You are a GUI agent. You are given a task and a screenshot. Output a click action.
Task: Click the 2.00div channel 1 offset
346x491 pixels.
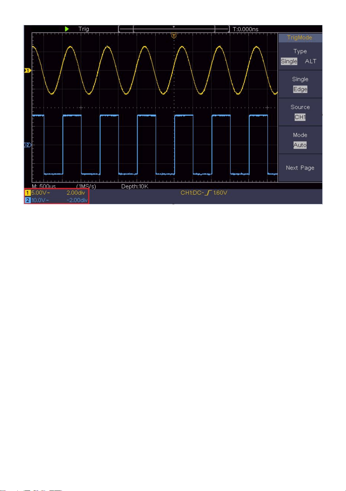click(76, 193)
